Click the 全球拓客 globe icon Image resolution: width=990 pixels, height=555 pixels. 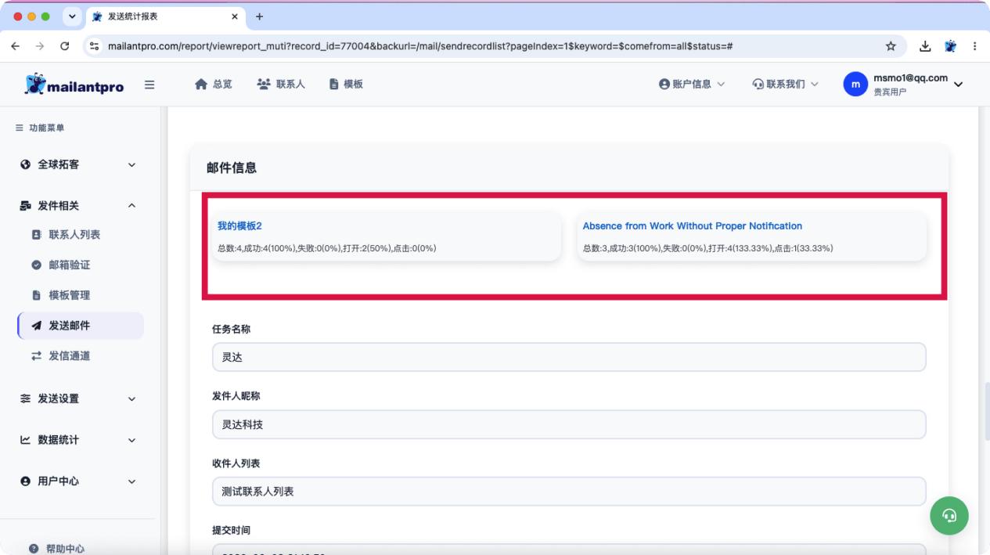click(x=25, y=164)
